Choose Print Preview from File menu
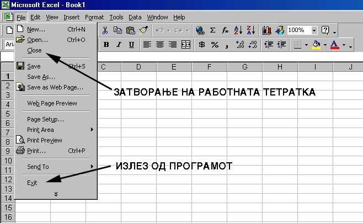 click(x=56, y=140)
